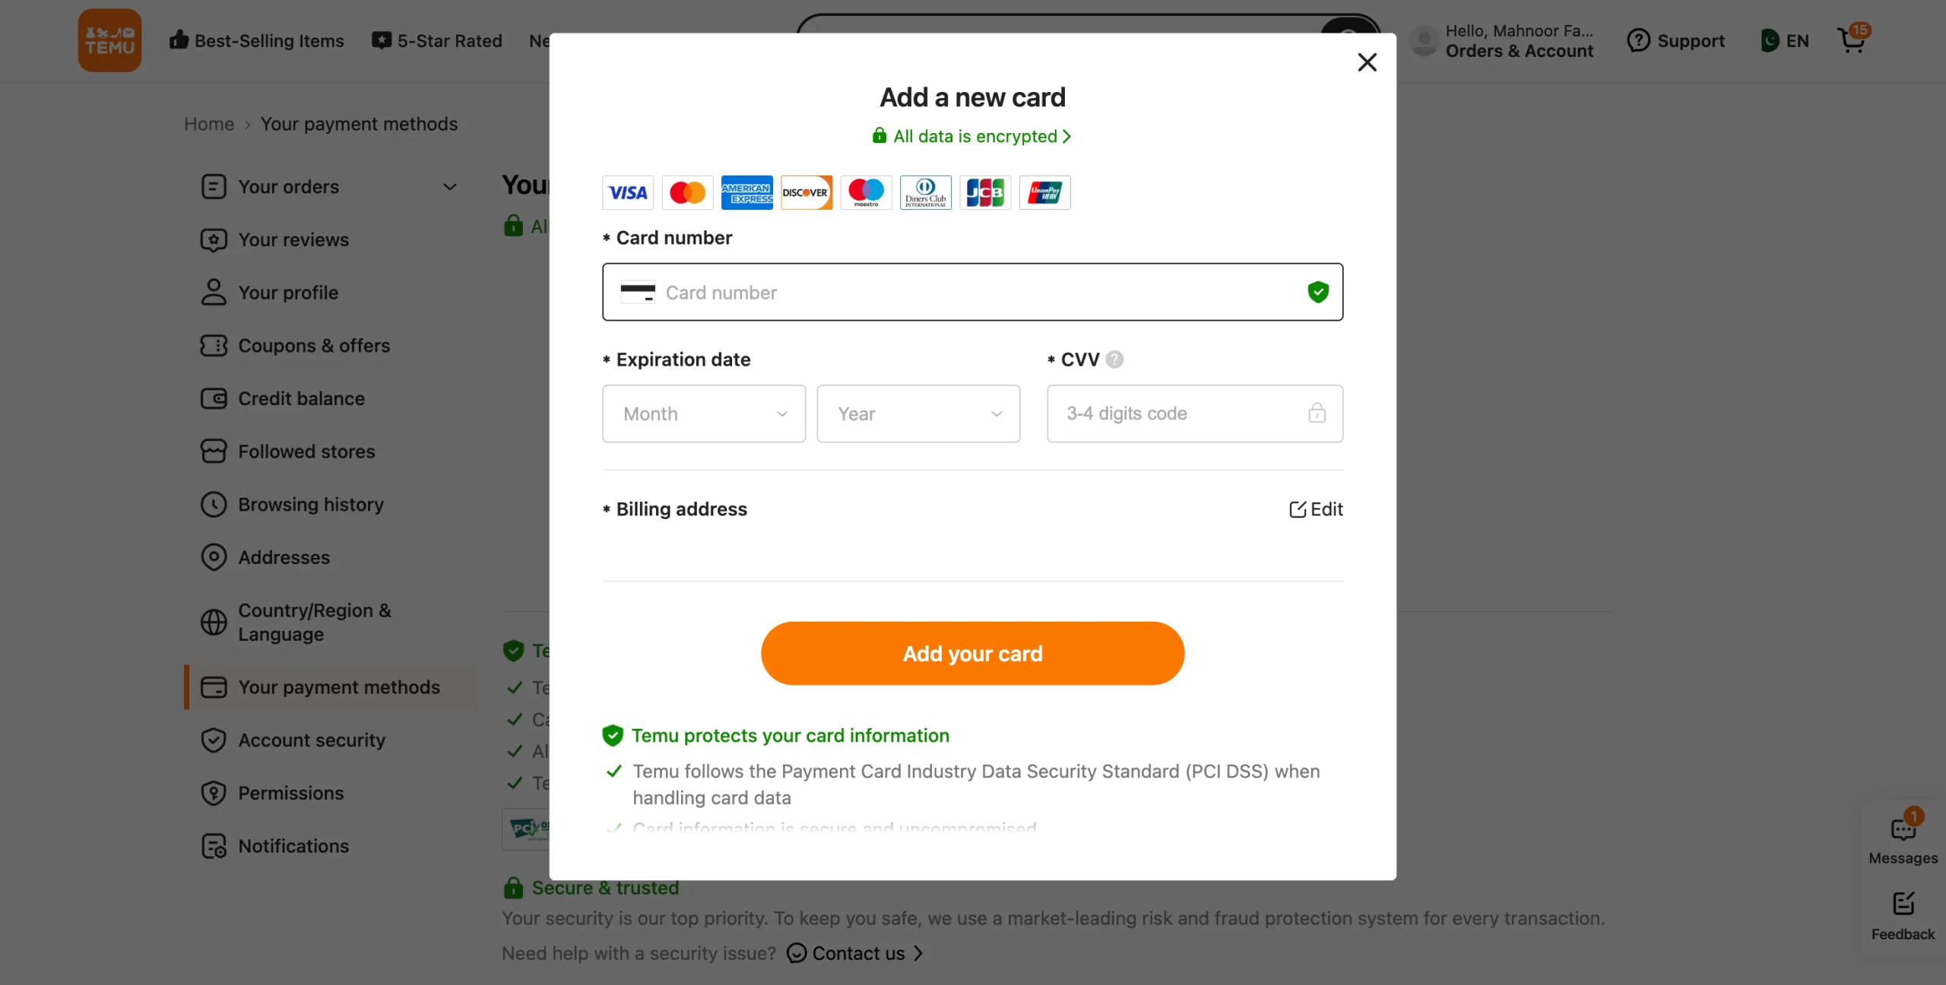The image size is (1946, 985).
Task: Open the shopping cart with 15 items
Action: [1853, 40]
